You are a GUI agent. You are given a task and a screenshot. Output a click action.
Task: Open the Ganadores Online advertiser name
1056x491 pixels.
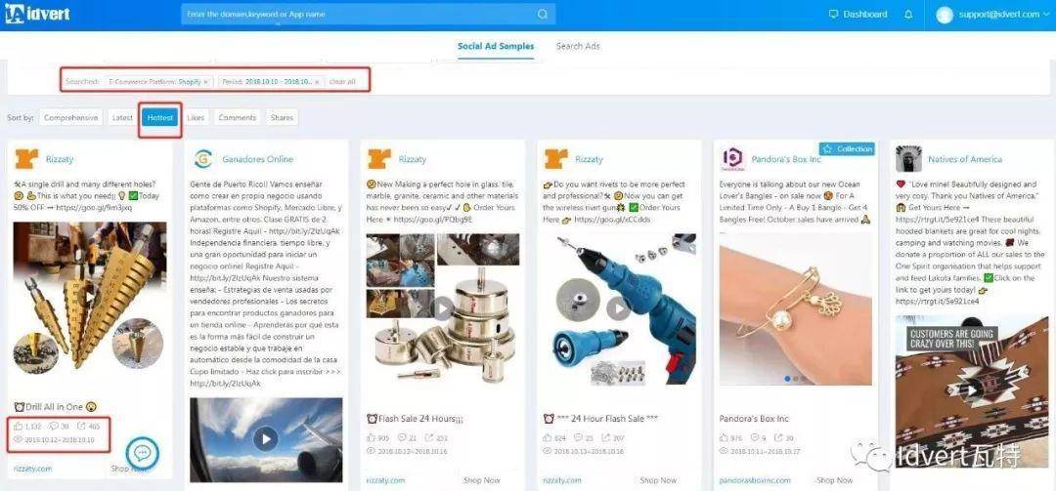[258, 159]
